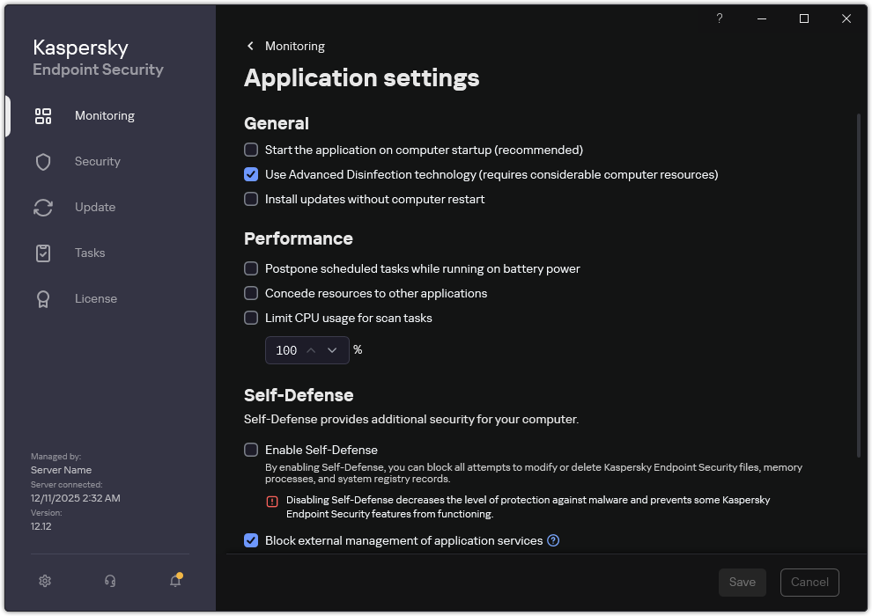The width and height of the screenshot is (872, 616).
Task: Select the Monitoring section icon
Action: coord(43,115)
